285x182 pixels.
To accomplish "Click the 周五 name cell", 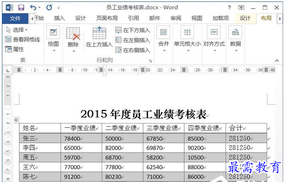I will point(40,157).
